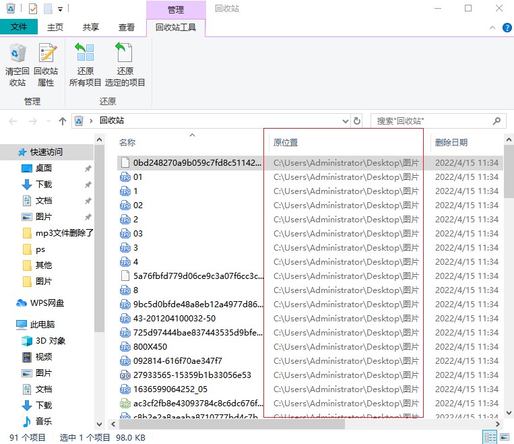
Task: Select file 092814-616f70ae347f7
Action: (177, 361)
